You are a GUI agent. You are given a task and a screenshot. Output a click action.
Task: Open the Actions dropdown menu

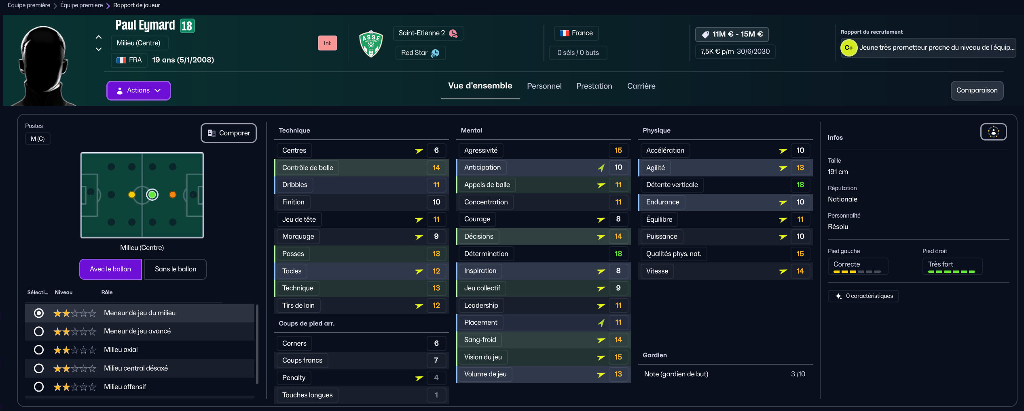point(138,90)
